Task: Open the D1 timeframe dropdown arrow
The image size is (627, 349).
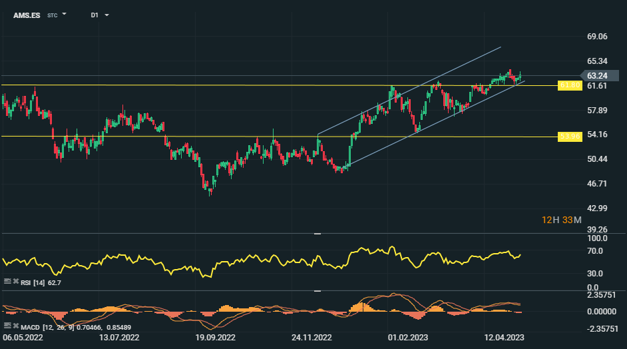Action: click(106, 15)
